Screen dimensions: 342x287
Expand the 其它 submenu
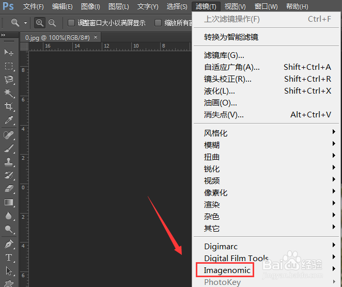(266, 228)
